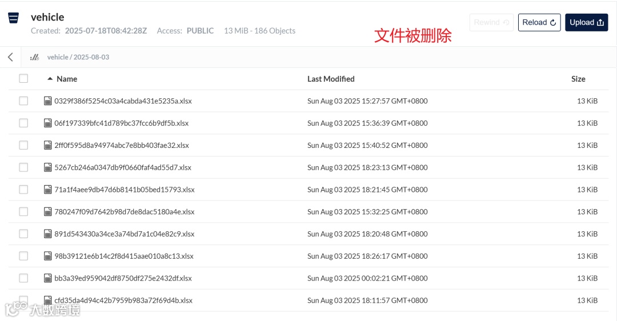The width and height of the screenshot is (617, 321).
Task: Check the box for 2ff0f595d8a94974abc7e8bb403fae32.xlsx
Action: click(23, 145)
